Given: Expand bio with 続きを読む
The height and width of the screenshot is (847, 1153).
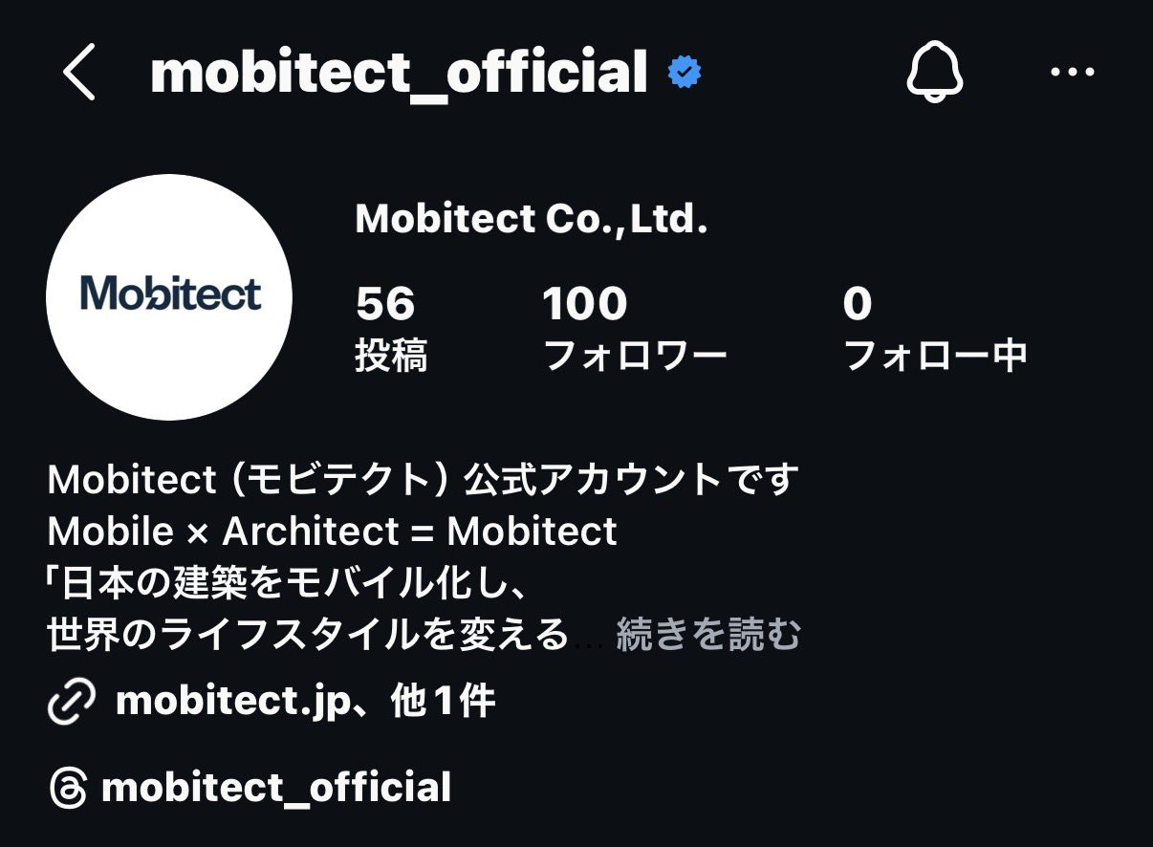Looking at the screenshot, I should (707, 635).
